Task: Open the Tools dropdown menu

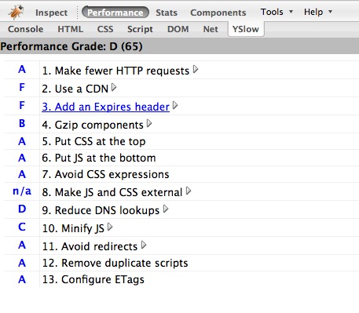Action: (x=277, y=12)
